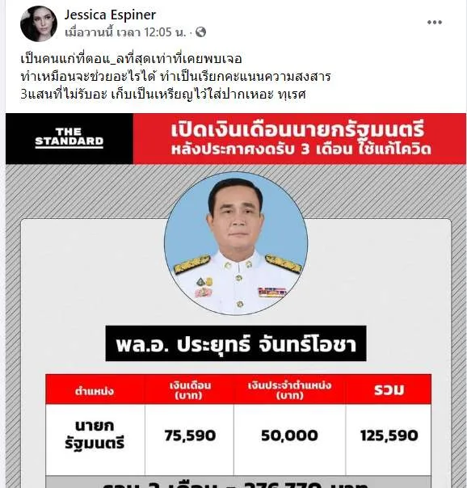Click the red headline เปิดเงินเดือนนายกรัฐมนตรี
The height and width of the screenshot is (488, 467).
click(x=297, y=130)
